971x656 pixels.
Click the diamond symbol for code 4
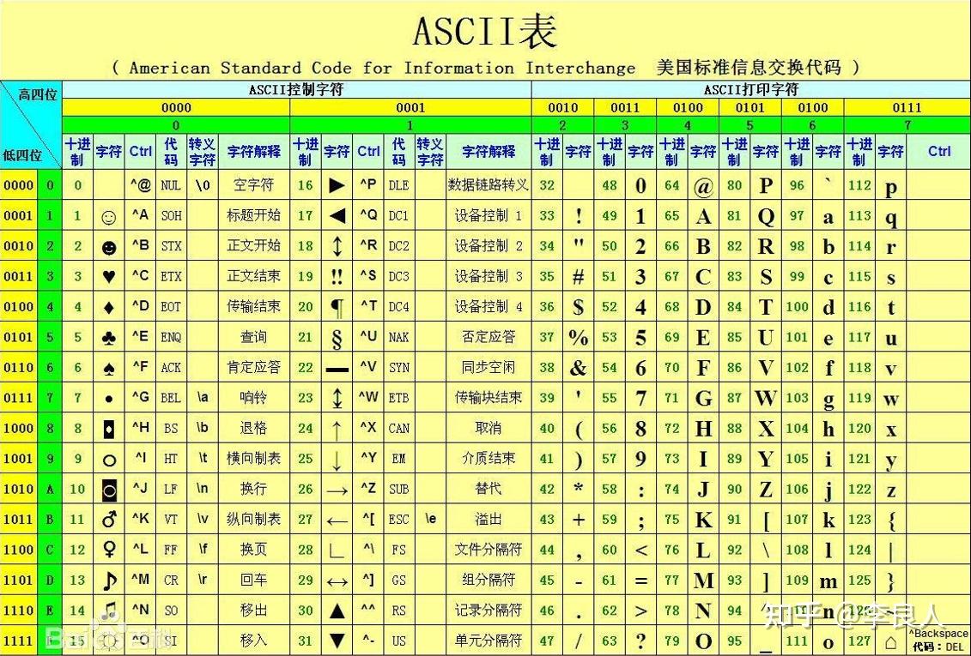tap(107, 307)
